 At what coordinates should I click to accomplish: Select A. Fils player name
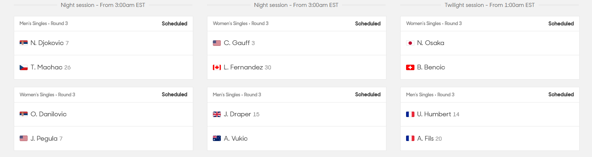425,138
